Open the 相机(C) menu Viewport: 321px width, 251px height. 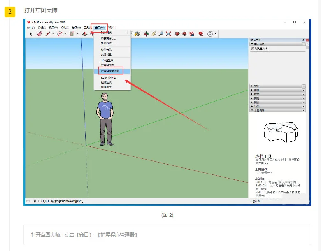pos(65,28)
